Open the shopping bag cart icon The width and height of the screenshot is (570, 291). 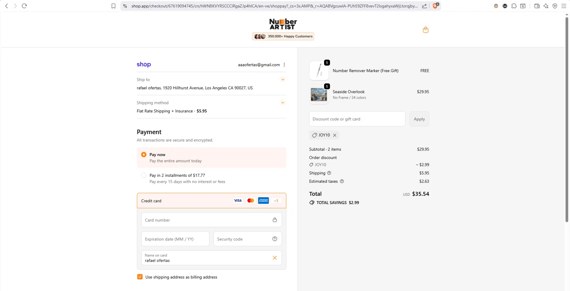[x=426, y=30]
